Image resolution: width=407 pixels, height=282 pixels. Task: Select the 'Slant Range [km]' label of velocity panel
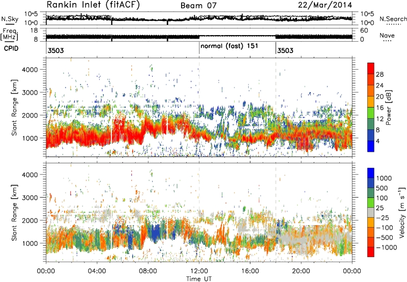pyautogui.click(x=14, y=212)
